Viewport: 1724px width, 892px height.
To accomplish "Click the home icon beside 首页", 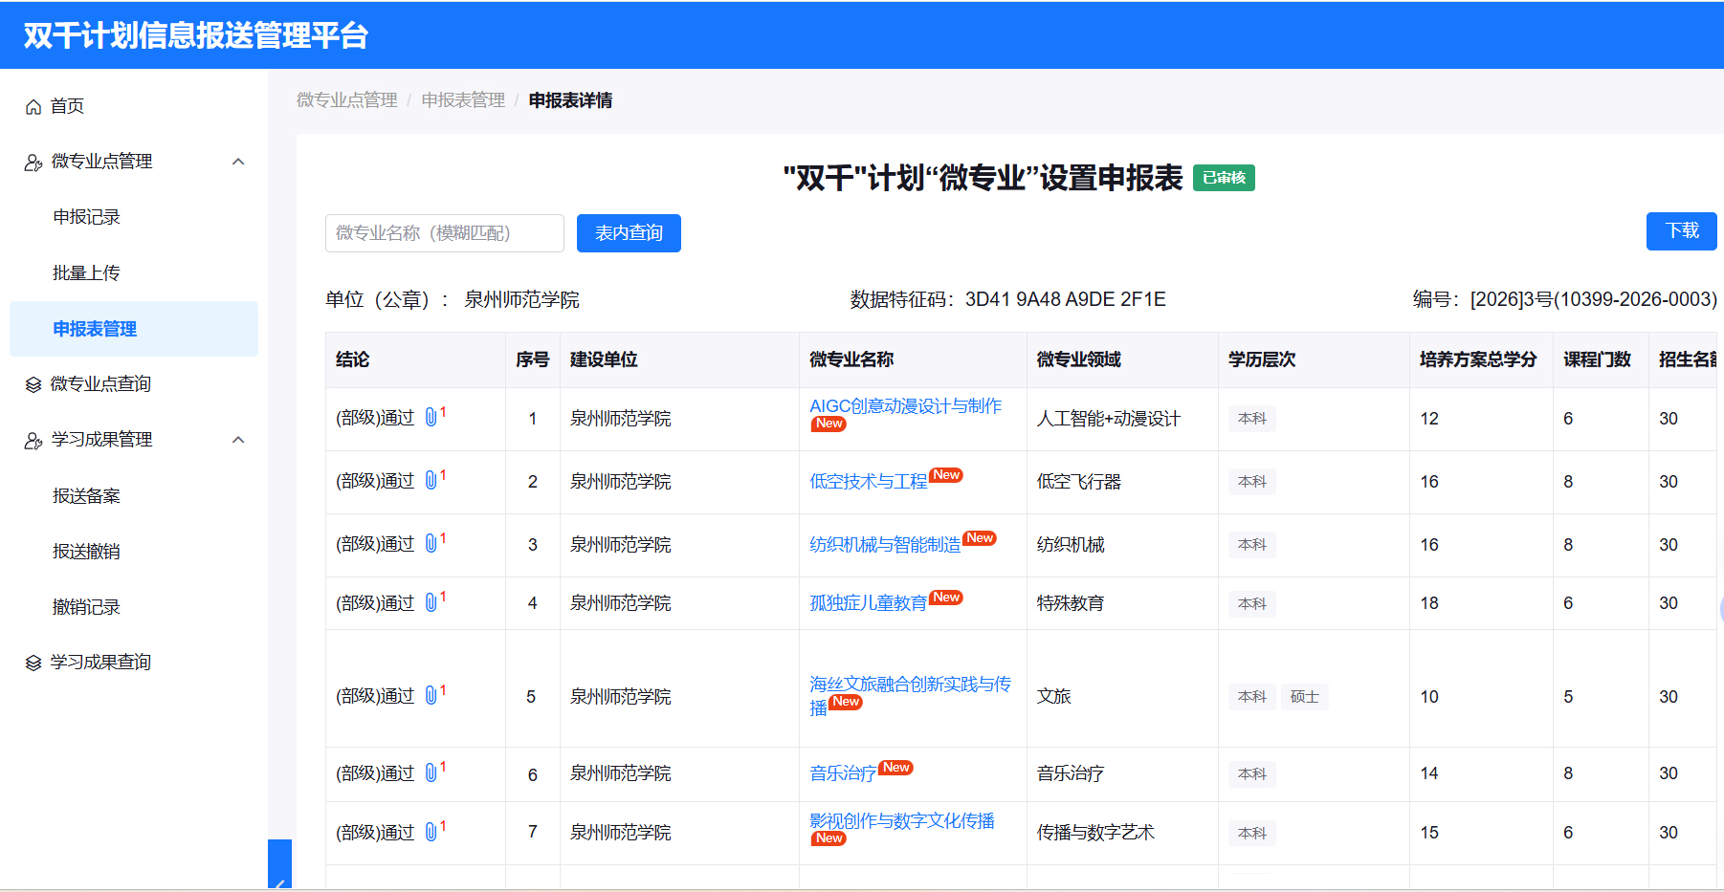I will point(33,106).
